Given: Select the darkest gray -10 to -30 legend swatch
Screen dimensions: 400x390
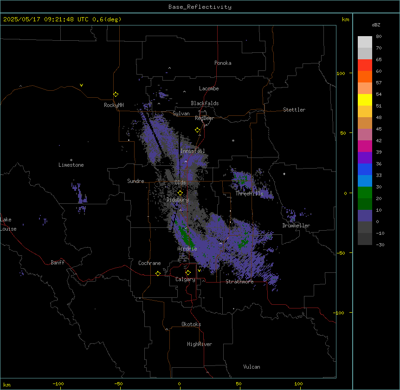Looking at the screenshot, I should point(365,239).
